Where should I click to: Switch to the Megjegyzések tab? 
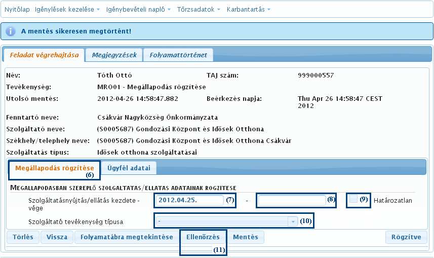(x=114, y=55)
